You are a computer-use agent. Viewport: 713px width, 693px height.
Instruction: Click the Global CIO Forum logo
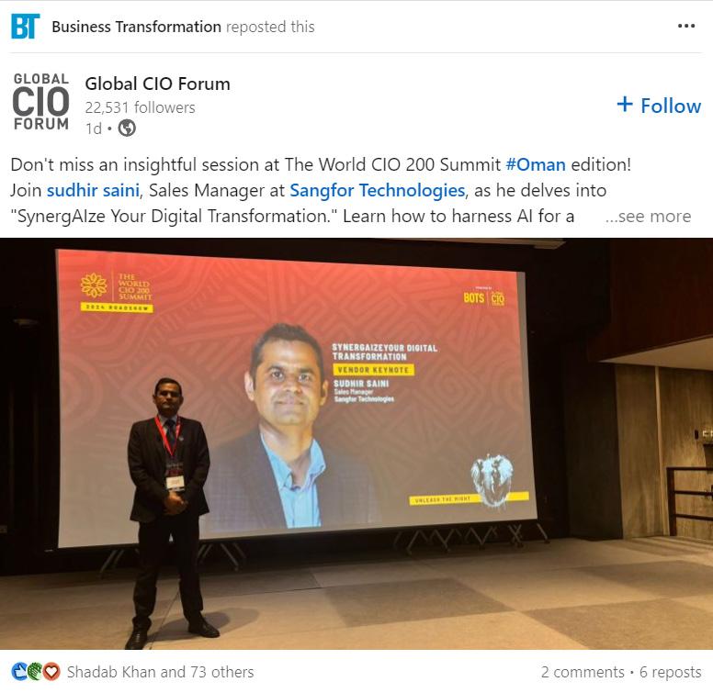(x=41, y=102)
